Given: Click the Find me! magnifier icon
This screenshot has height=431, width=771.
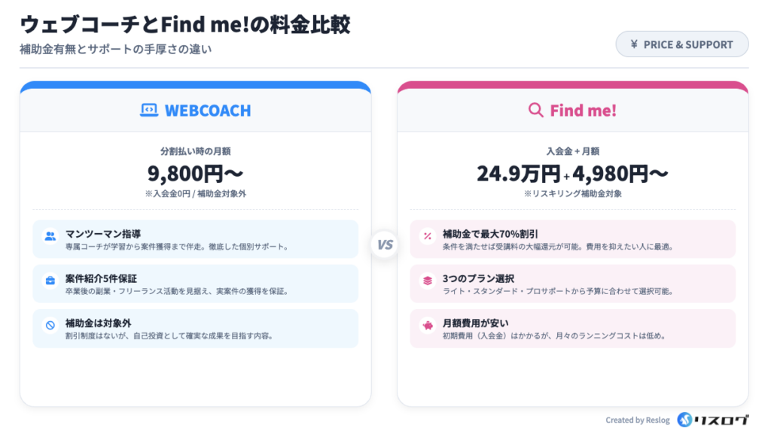Looking at the screenshot, I should [536, 111].
